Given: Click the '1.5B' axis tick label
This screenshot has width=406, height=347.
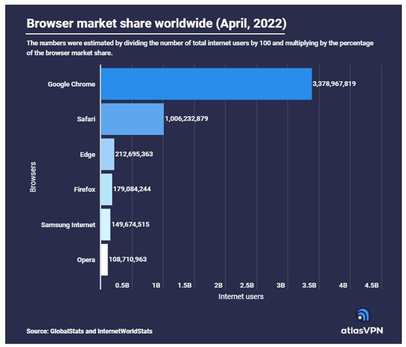Looking at the screenshot, I should click(184, 286).
